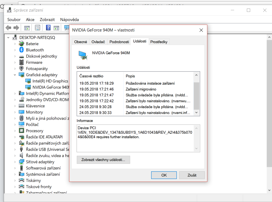Viewport: 272px width, 202px height.
Task: Click the Řadiče zvuku speaker icon
Action: [x=21, y=156]
